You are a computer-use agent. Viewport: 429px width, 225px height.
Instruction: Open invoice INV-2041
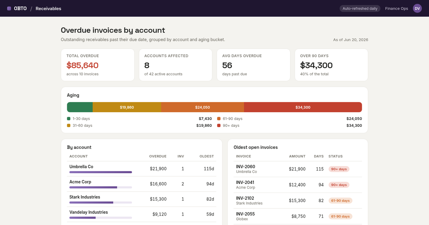pos(246,182)
